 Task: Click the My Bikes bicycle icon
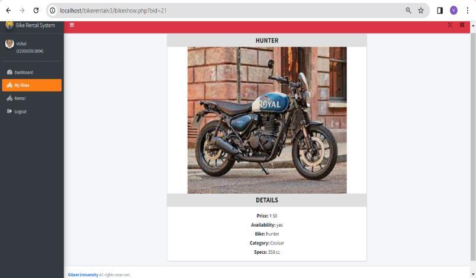pyautogui.click(x=9, y=86)
